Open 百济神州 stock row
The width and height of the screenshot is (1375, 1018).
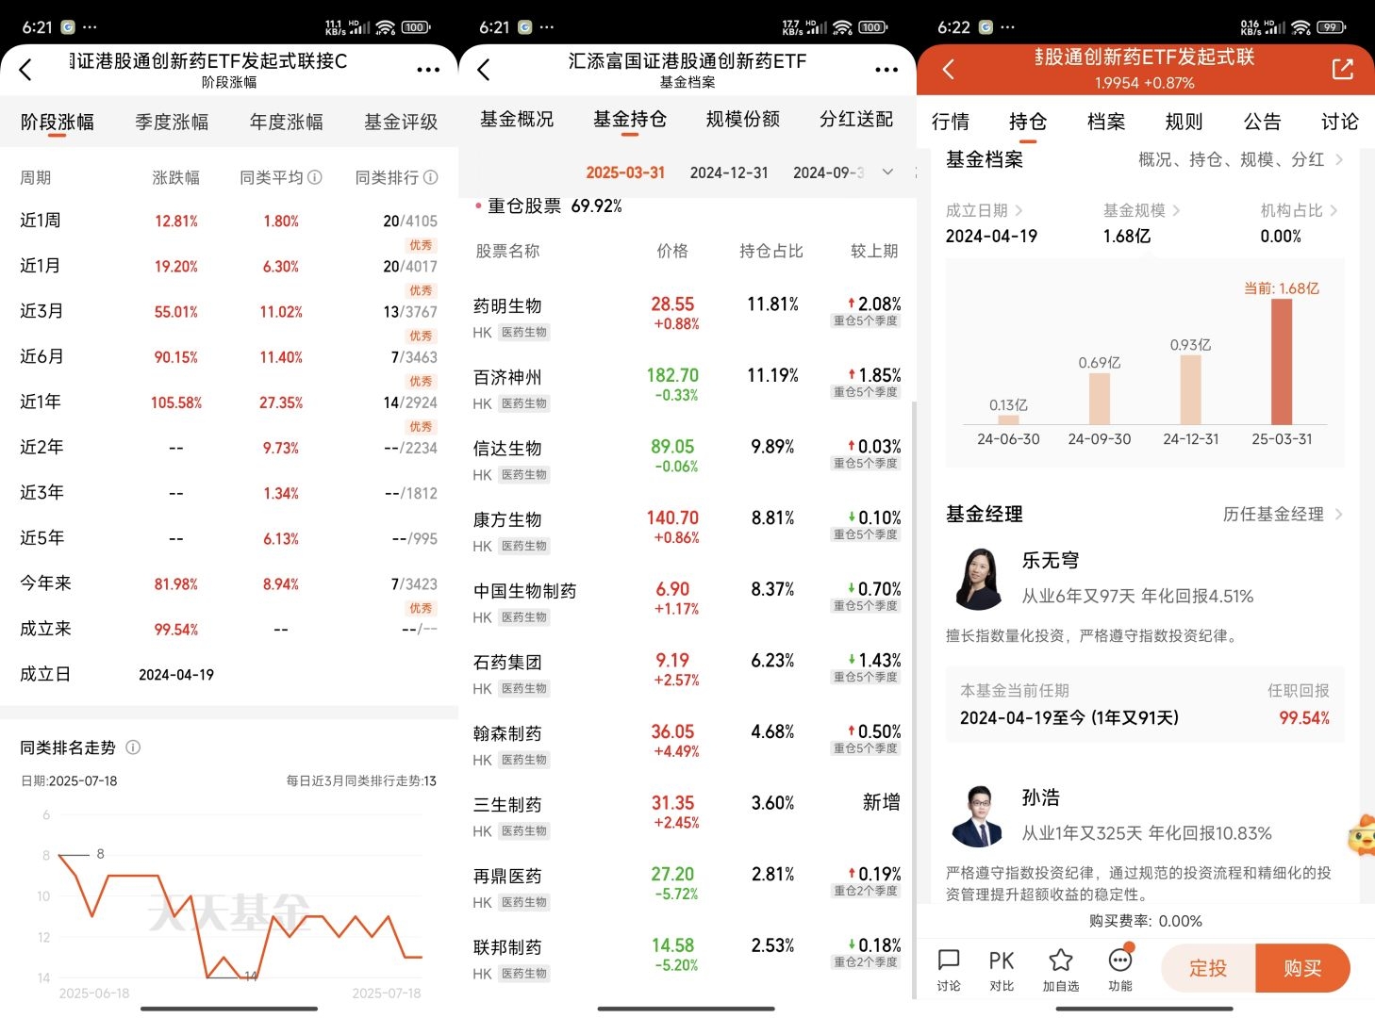[x=687, y=388]
